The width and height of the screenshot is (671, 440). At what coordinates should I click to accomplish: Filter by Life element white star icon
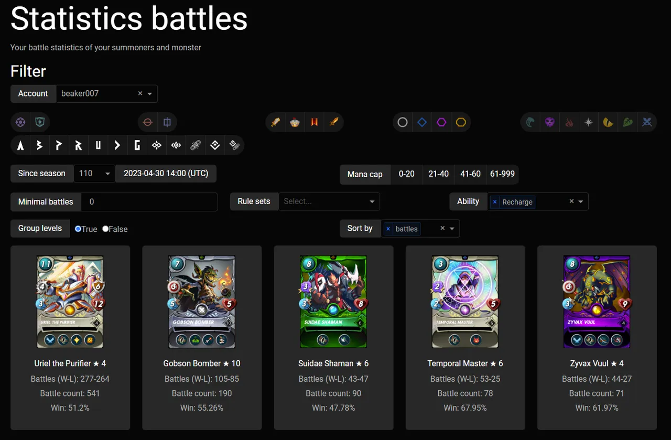click(x=589, y=123)
